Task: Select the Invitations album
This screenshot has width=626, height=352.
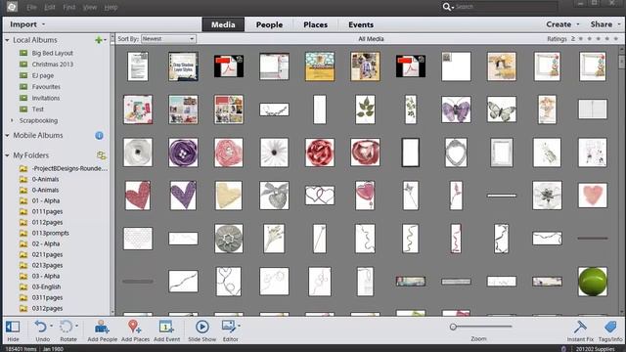Action: pos(46,98)
